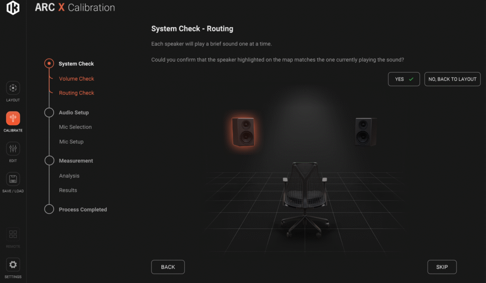Image resolution: width=486 pixels, height=283 pixels.
Task: Open the Remote grid icon
Action: pos(13,234)
